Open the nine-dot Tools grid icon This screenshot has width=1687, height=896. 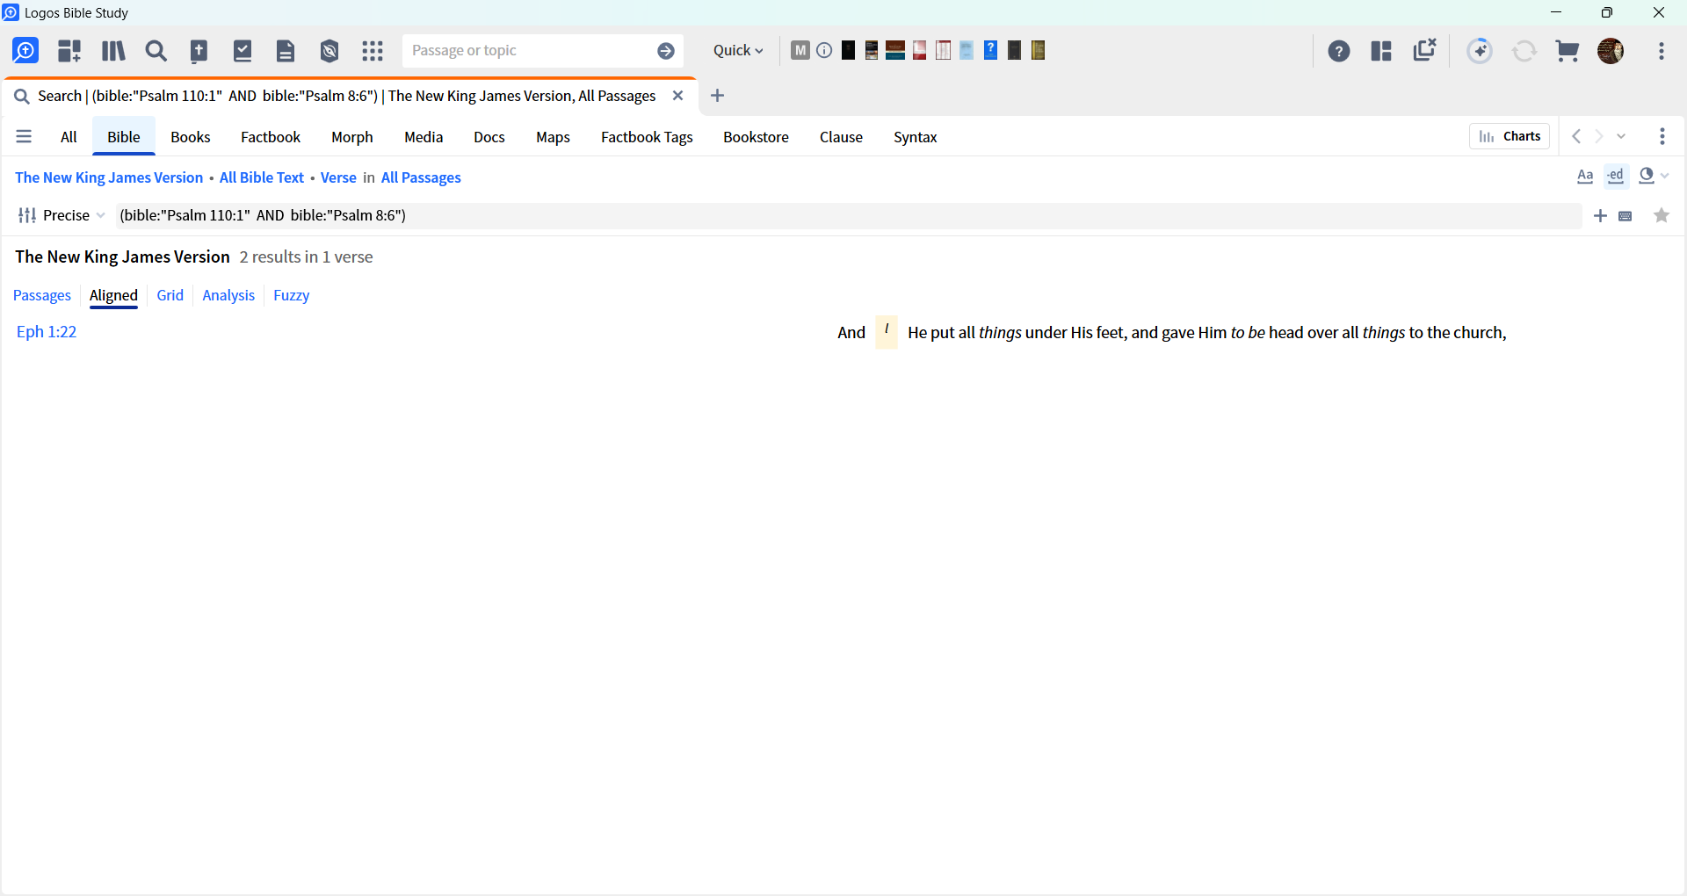click(373, 51)
